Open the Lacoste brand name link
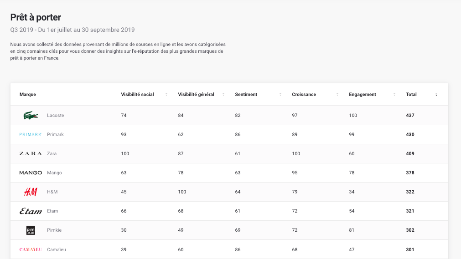The height and width of the screenshot is (259, 461). pyautogui.click(x=56, y=116)
